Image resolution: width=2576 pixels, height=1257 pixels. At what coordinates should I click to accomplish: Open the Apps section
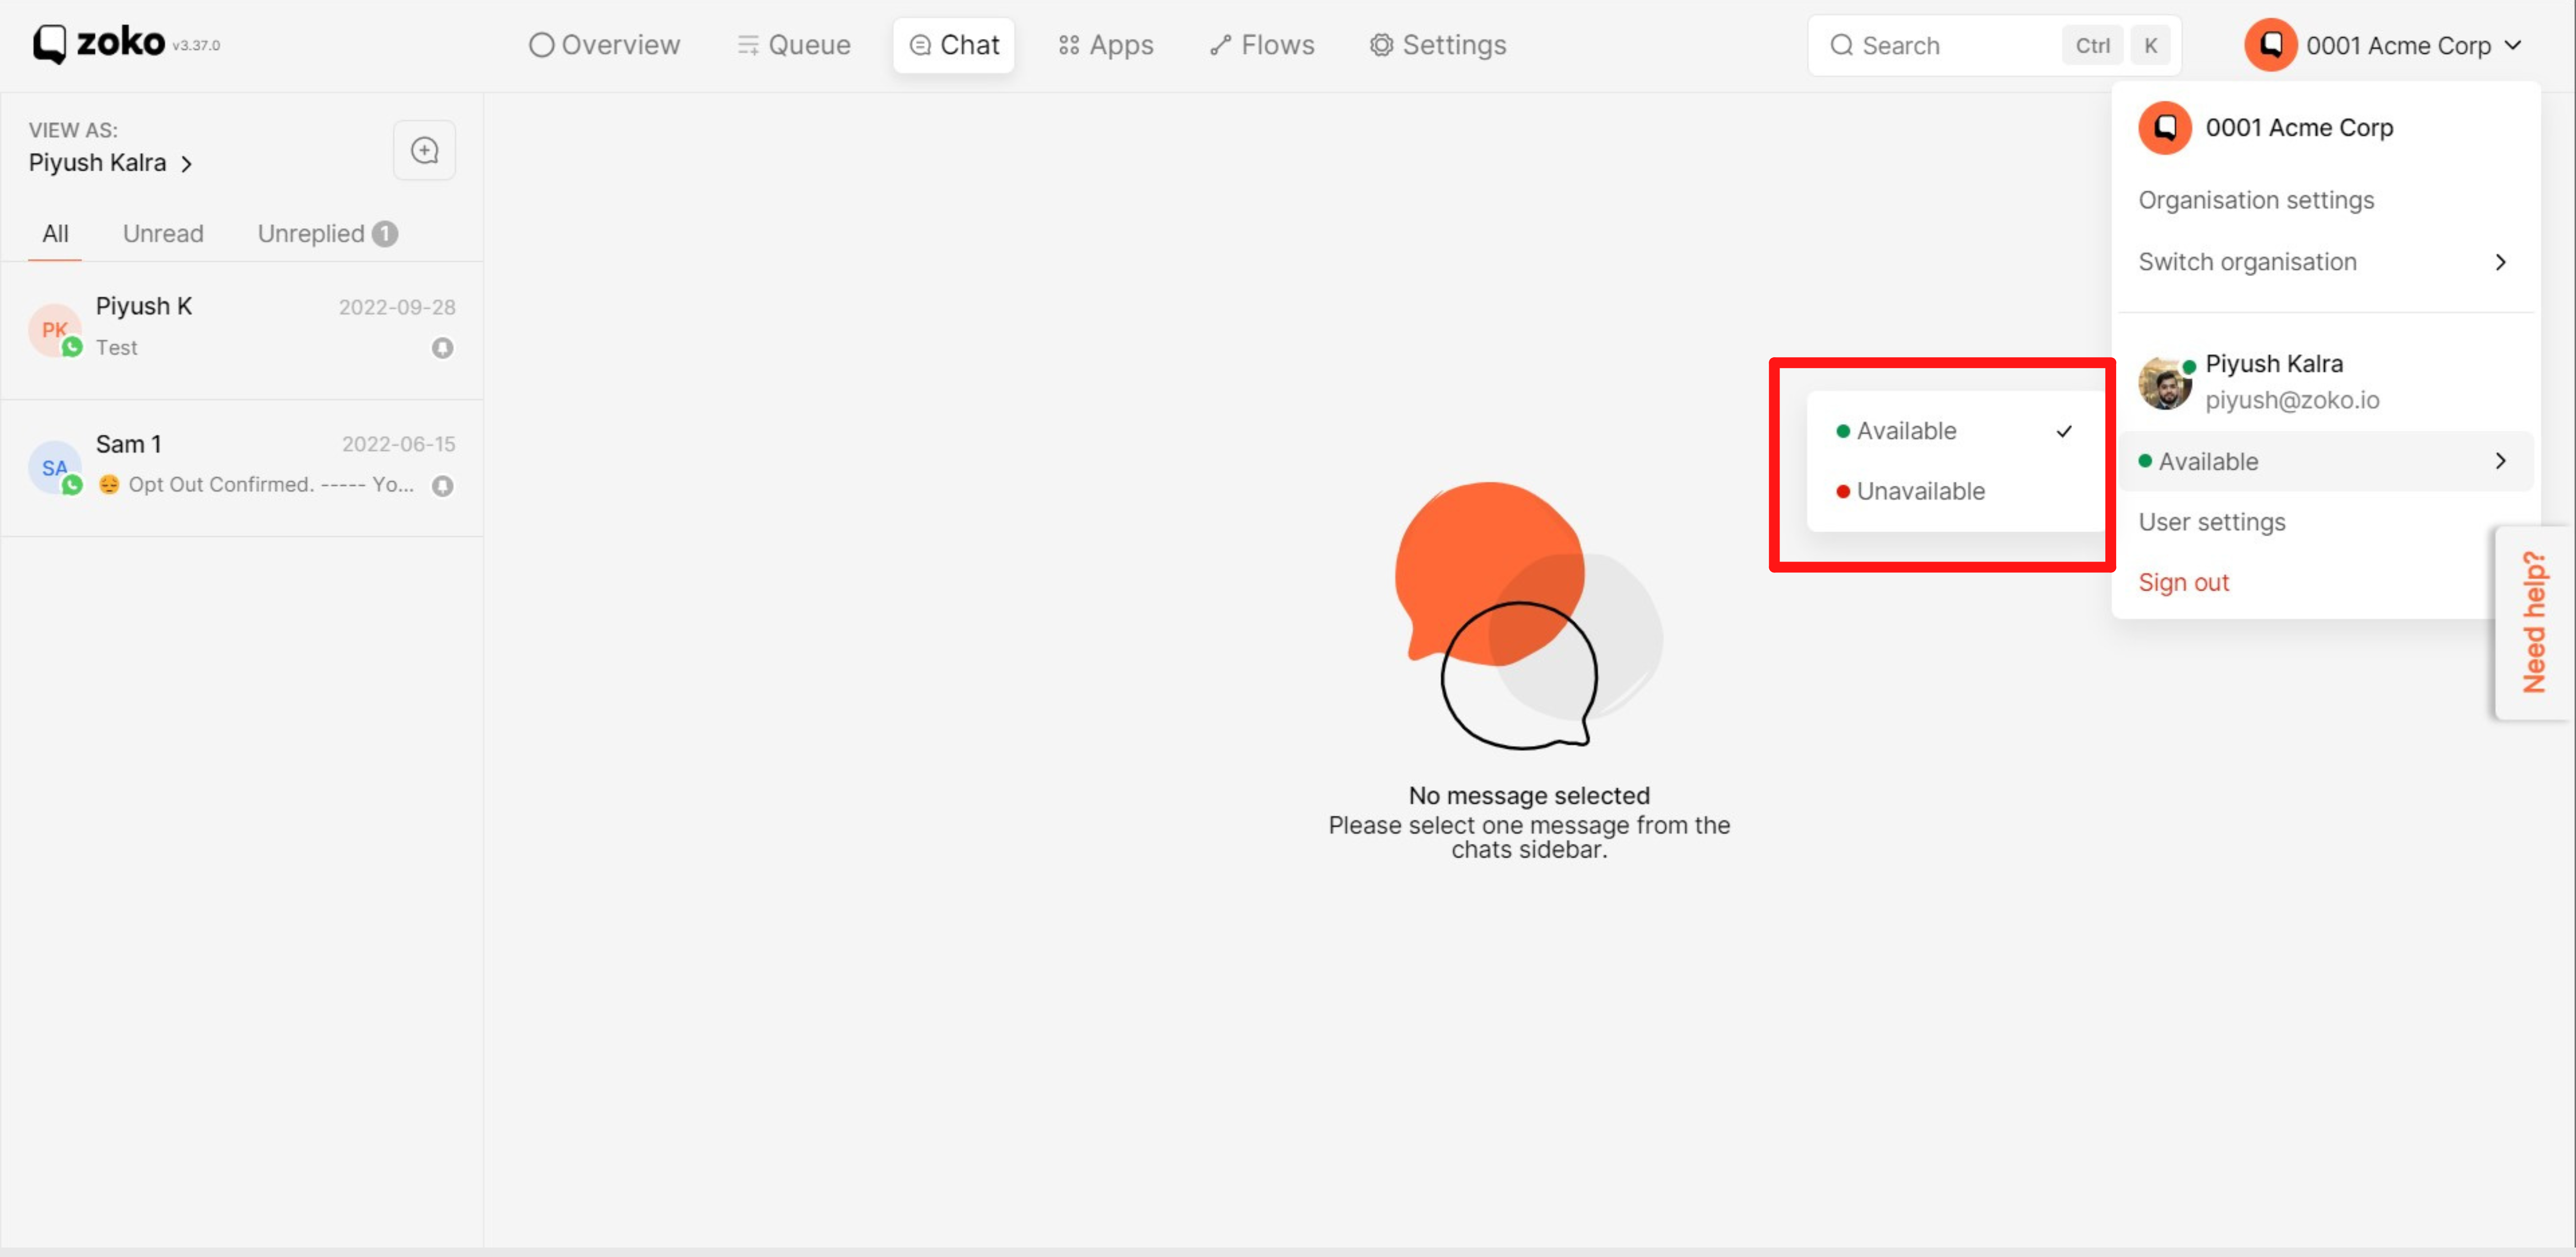click(1105, 45)
